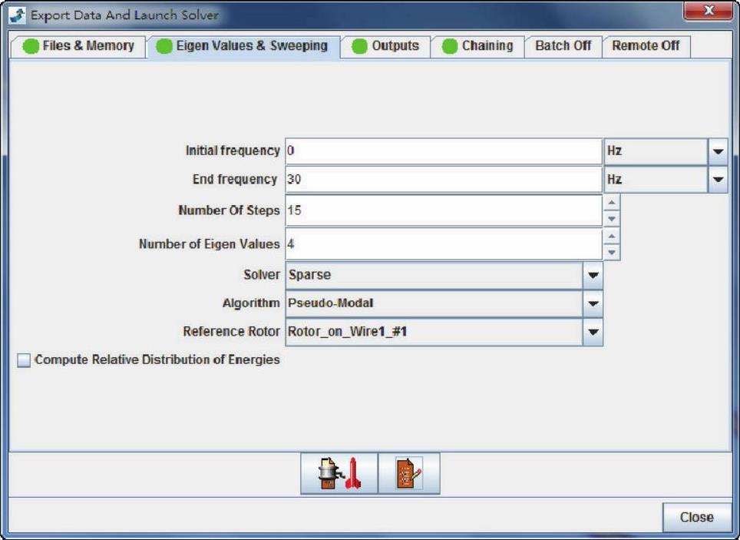The height and width of the screenshot is (540, 740).
Task: Open the Outputs tab
Action: tap(385, 46)
